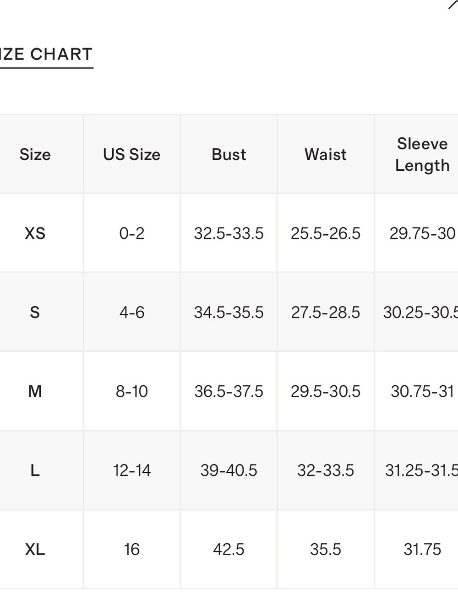The width and height of the screenshot is (458, 610).
Task: Click the 29.5-30.5 waist measurement cell
Action: coord(326,392)
